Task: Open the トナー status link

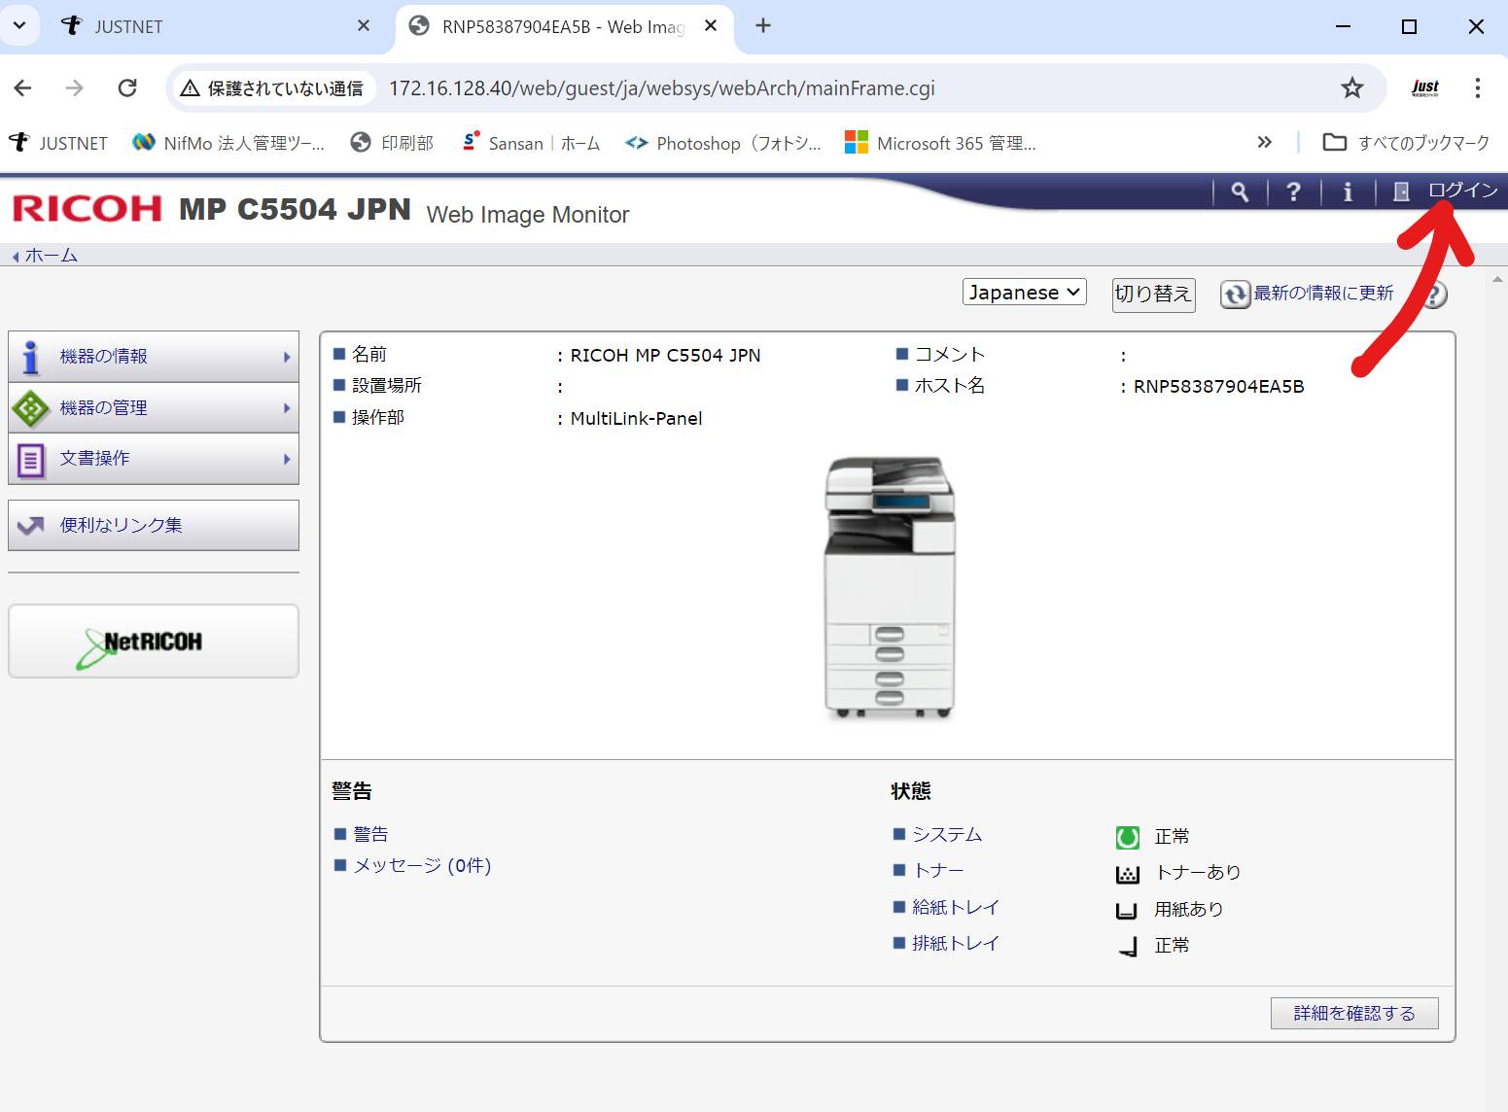Action: pyautogui.click(x=938, y=871)
